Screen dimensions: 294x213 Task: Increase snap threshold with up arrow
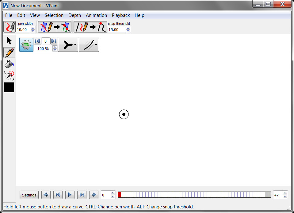128,28
